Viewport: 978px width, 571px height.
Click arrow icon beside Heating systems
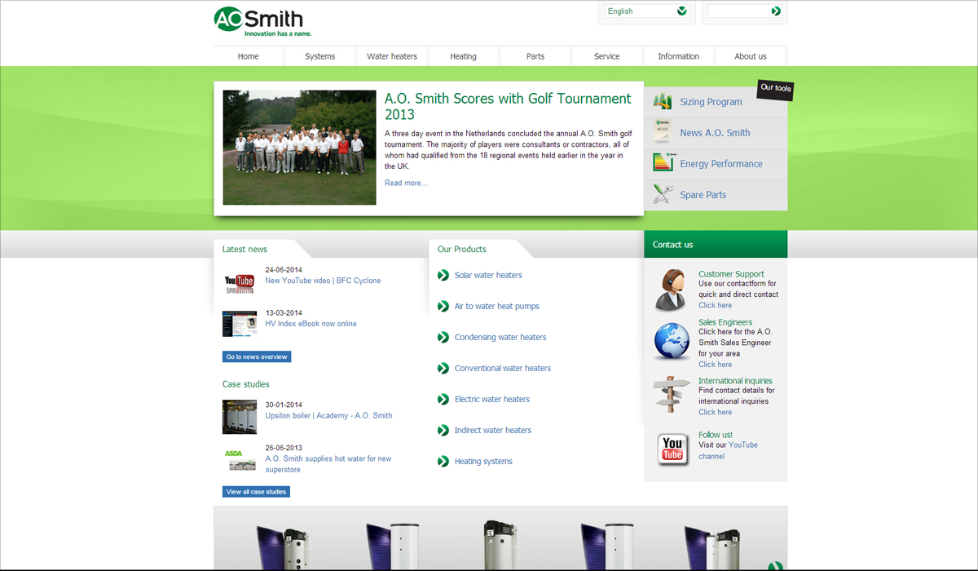tap(443, 461)
